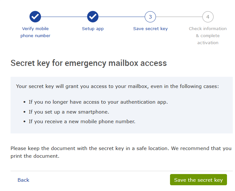Click the blue progress line between Setup app and step 3
The height and width of the screenshot is (191, 235).
[x=122, y=17]
